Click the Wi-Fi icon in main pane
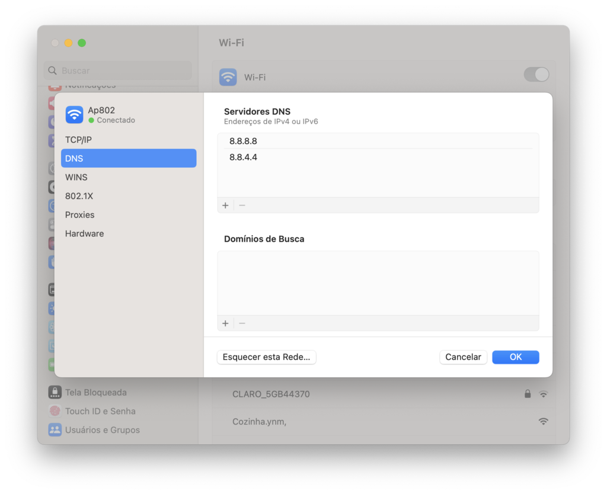Screen dimensions: 607x494 (228, 77)
